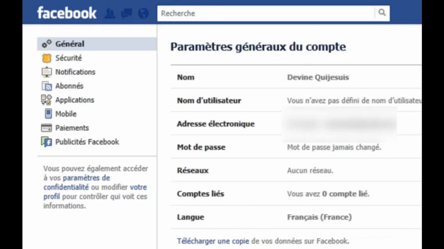Click the Abonnés feed icon
This screenshot has height=249, width=444.
pyautogui.click(x=47, y=86)
